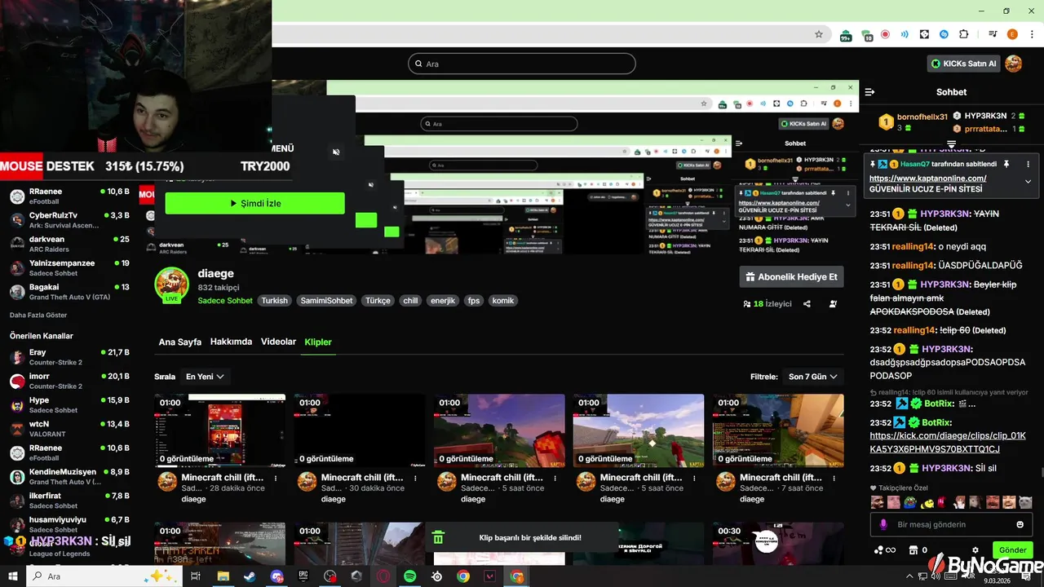This screenshot has height=587, width=1044.
Task: Switch to the Hakkımda tab
Action: tap(231, 342)
